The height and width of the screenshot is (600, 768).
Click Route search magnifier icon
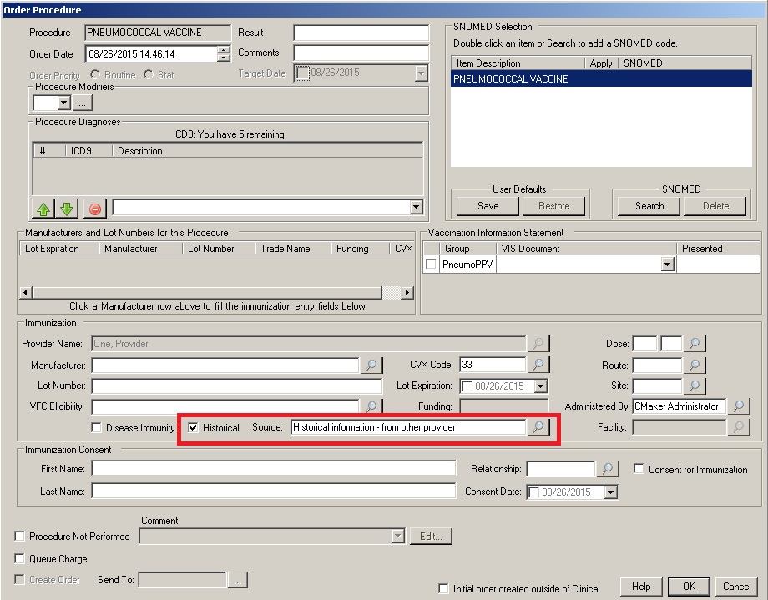point(695,365)
